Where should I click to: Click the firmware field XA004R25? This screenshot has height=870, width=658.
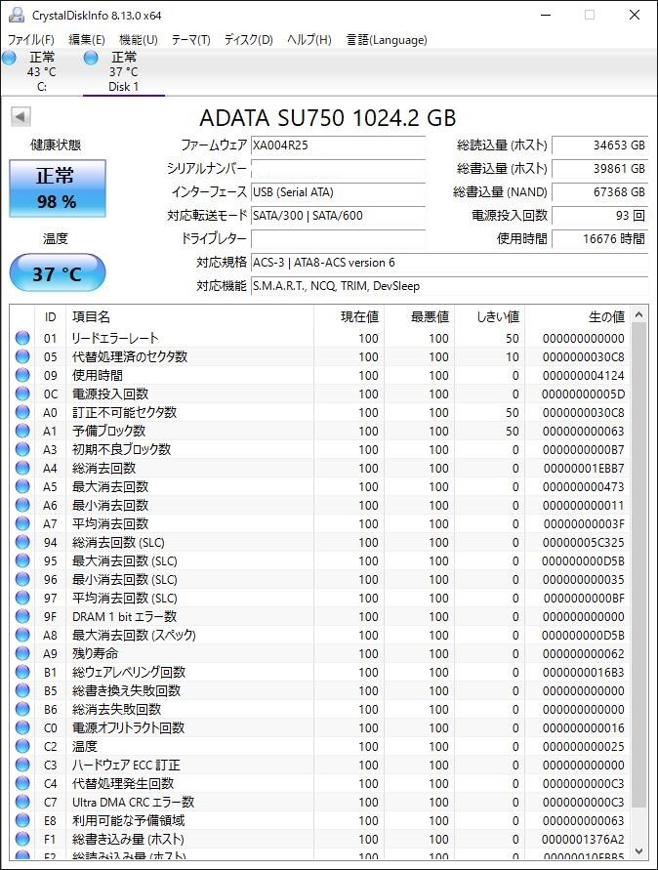[338, 145]
